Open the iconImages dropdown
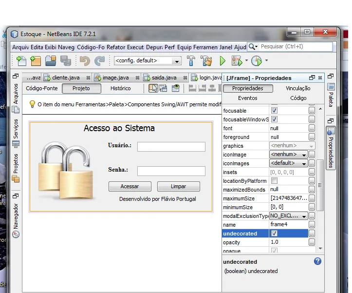Screen dimensions: 352x293 click(289, 163)
